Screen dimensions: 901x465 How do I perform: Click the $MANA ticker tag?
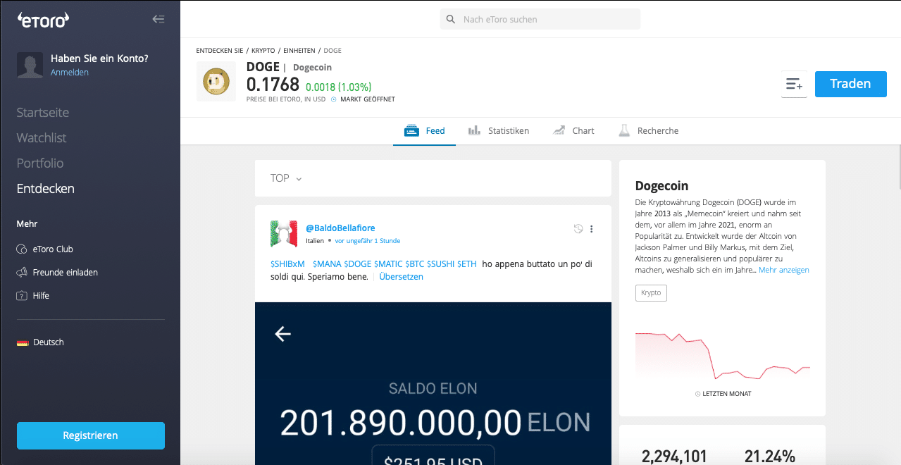pyautogui.click(x=327, y=264)
